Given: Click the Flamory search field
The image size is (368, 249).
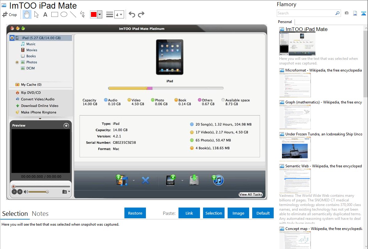Looking at the screenshot, I should click(306, 13).
